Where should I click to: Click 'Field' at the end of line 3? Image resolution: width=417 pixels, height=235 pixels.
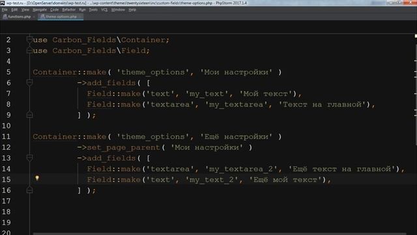pos(133,50)
